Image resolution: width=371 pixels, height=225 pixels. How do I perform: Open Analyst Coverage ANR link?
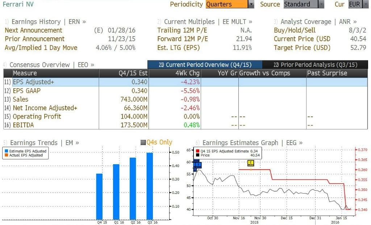318,22
